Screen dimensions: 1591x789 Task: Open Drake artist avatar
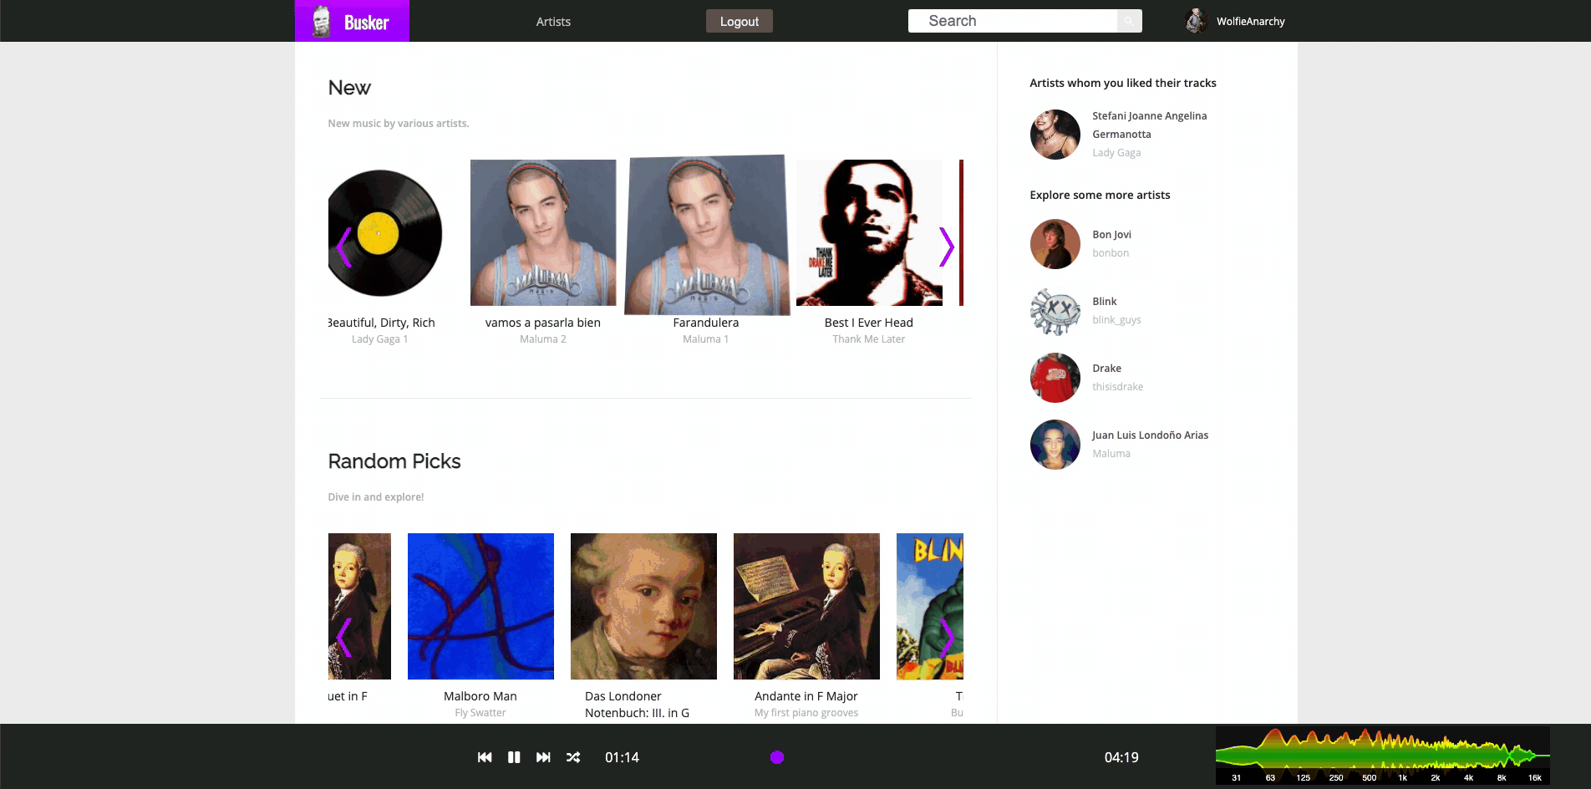[1055, 378]
